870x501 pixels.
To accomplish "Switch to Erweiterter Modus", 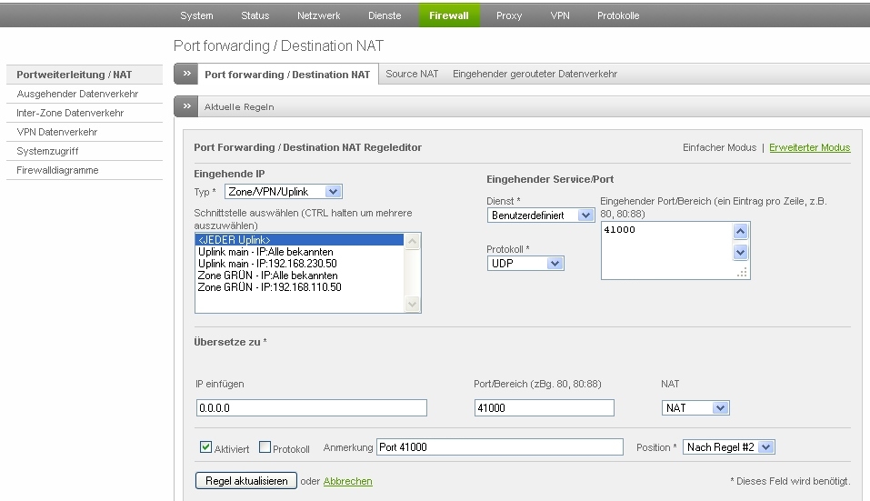I will (x=809, y=147).
